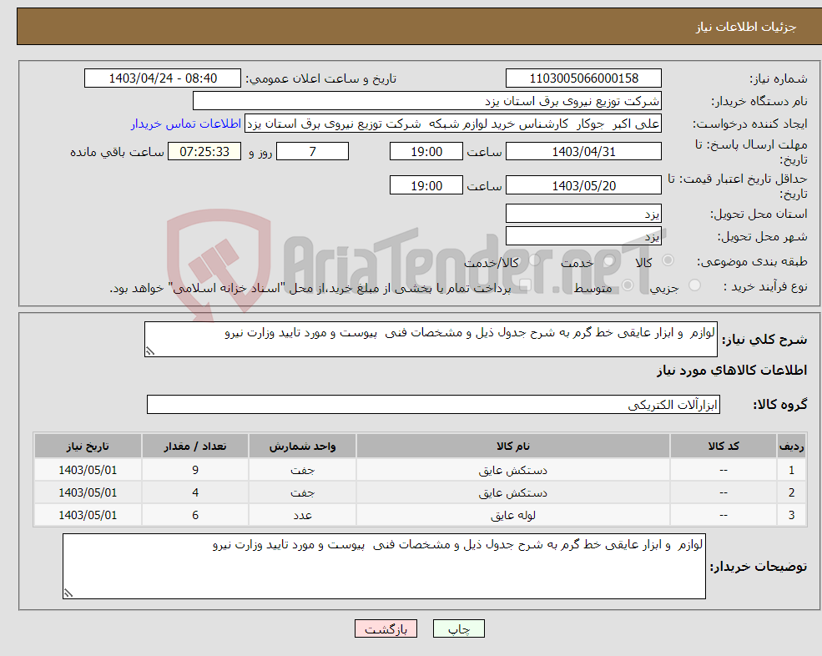Screen dimensions: 822x656
Task: Click response deadline date 1403/04/31
Action: 583,152
